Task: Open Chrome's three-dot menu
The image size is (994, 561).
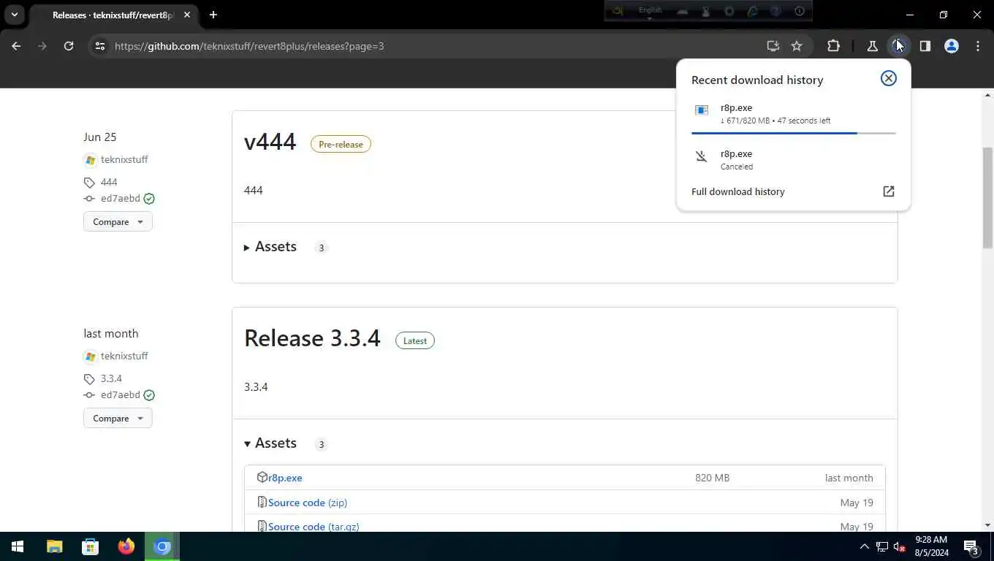Action: (978, 46)
